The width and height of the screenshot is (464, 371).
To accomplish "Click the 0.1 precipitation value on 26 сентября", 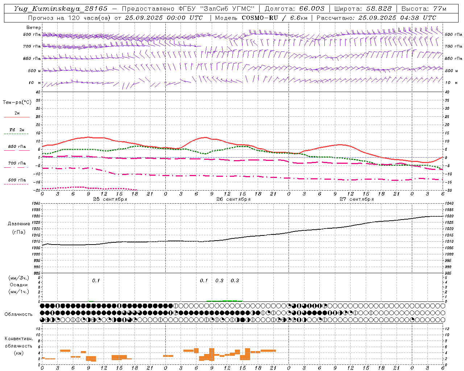I will (204, 280).
